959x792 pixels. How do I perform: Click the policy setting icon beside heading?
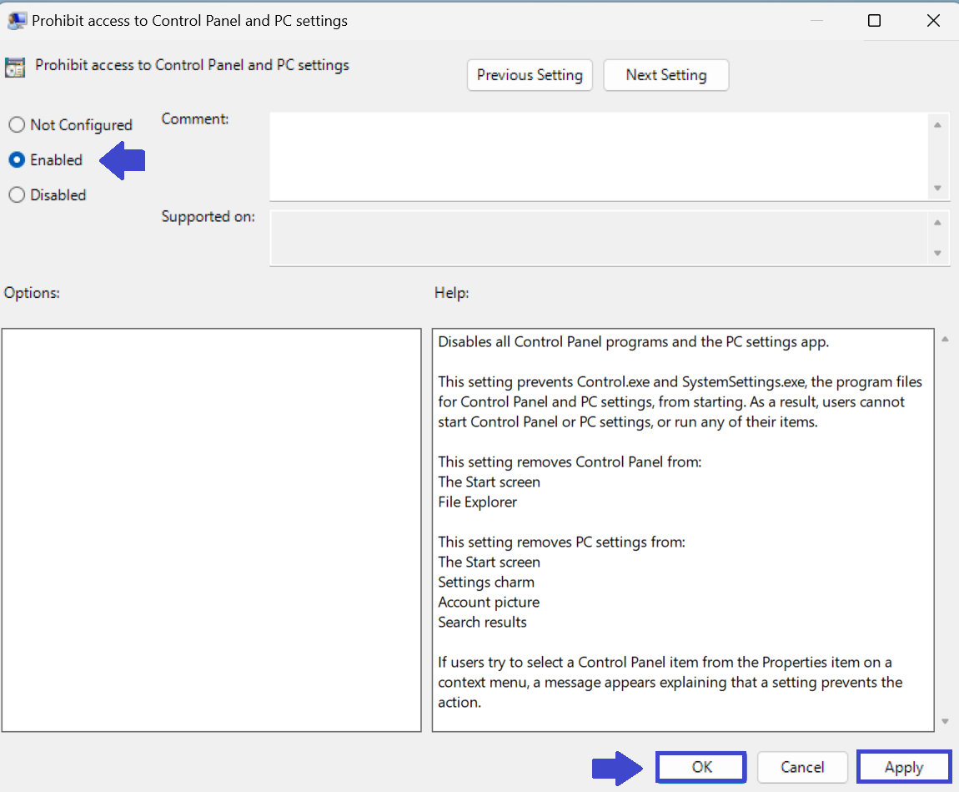click(15, 67)
